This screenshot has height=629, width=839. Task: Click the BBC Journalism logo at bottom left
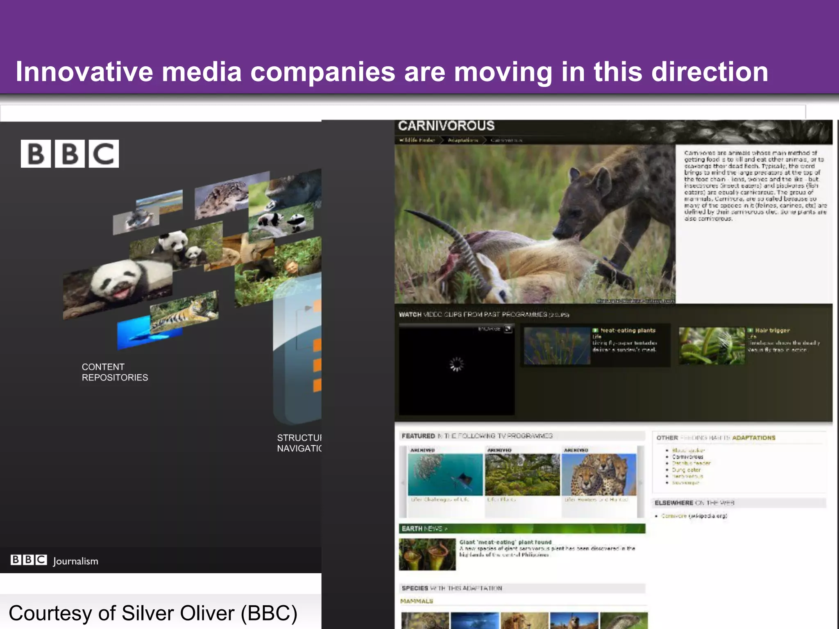(54, 560)
